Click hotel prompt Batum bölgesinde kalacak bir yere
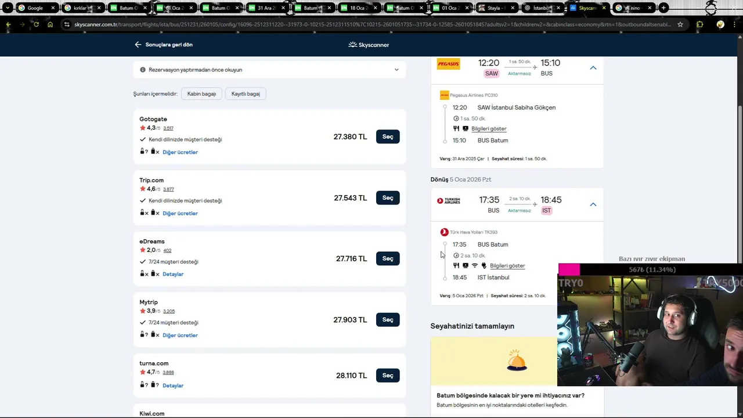Viewport: 743px width, 418px height. click(511, 395)
